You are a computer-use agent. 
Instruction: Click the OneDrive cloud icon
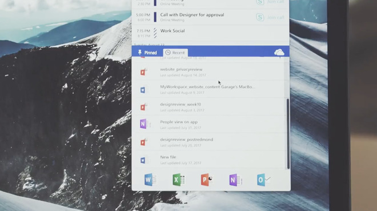pos(279,53)
